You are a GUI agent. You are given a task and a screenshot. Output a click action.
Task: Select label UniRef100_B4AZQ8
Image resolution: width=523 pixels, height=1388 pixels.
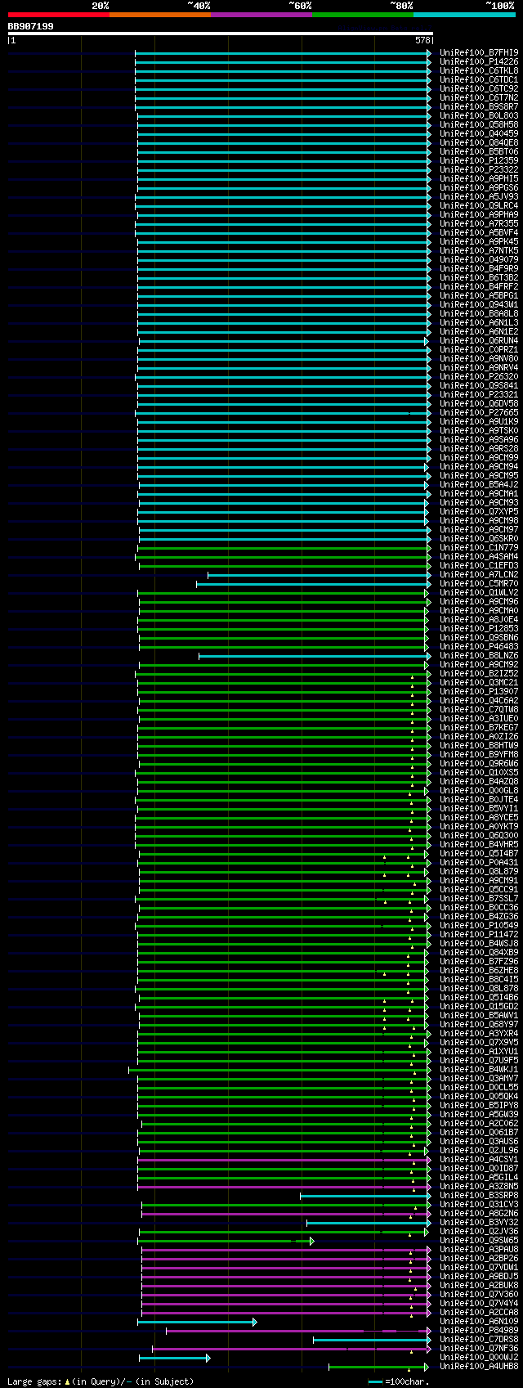[x=479, y=781]
